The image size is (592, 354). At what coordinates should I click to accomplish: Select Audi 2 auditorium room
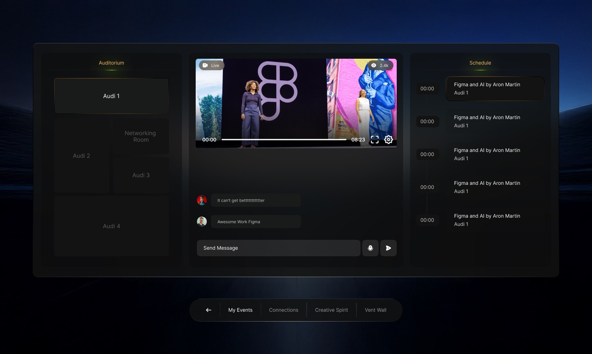81,156
